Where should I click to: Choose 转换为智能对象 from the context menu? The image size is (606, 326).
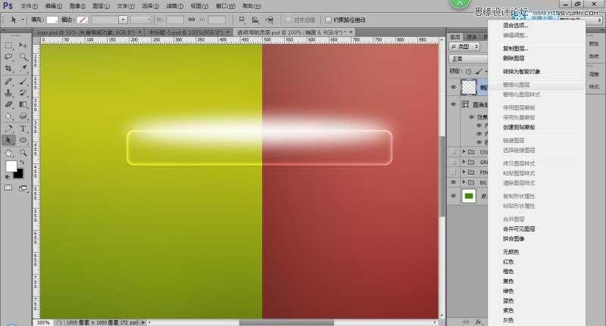pyautogui.click(x=522, y=71)
